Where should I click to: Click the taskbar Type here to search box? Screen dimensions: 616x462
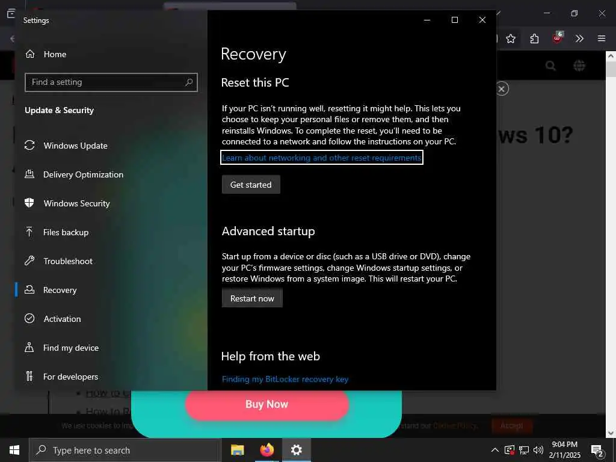pos(126,450)
